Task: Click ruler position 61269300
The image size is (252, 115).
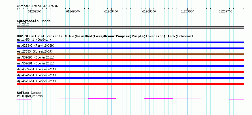Action: pos(73,11)
